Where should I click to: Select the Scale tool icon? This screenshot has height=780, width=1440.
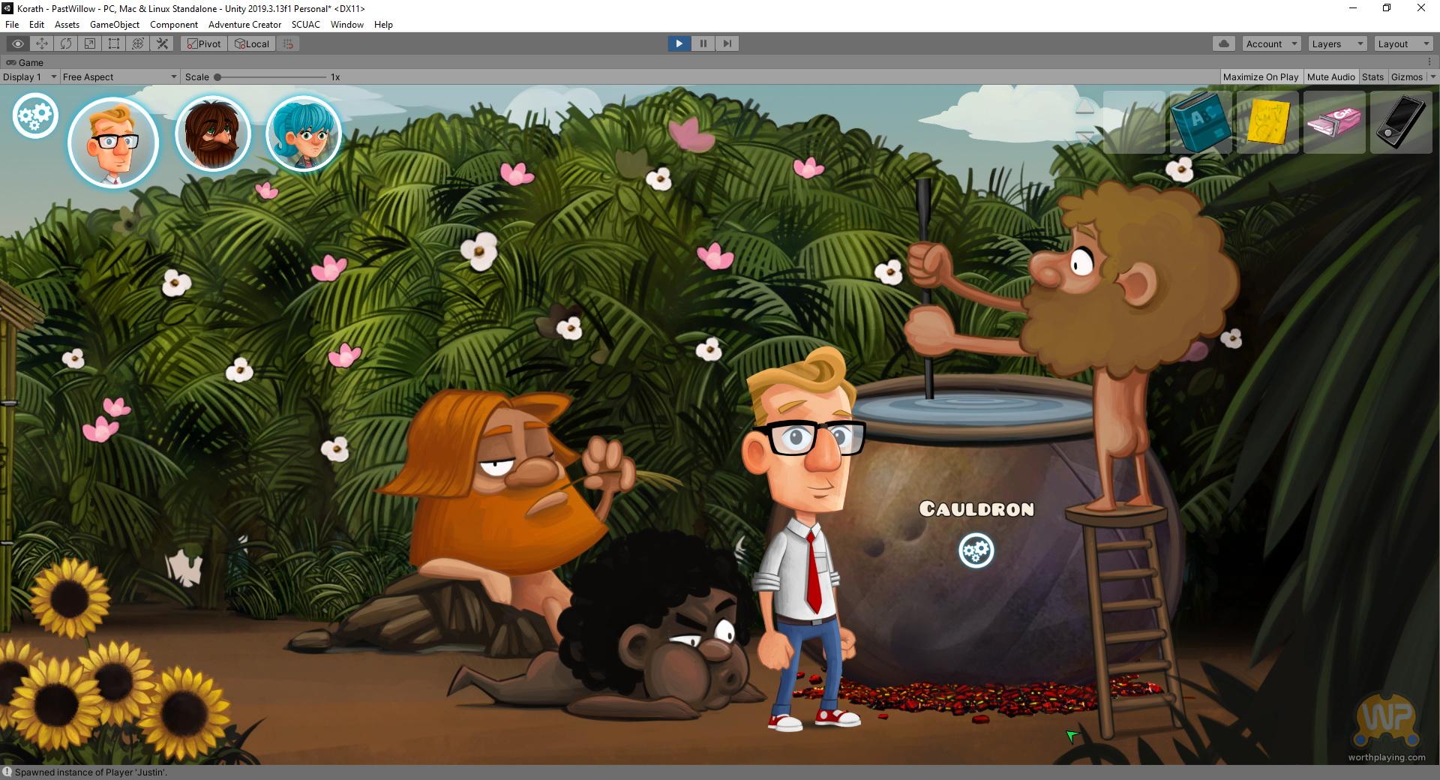(x=90, y=43)
